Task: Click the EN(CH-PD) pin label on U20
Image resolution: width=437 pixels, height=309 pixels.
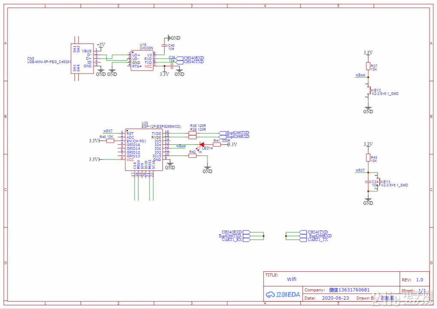Action: (136, 141)
